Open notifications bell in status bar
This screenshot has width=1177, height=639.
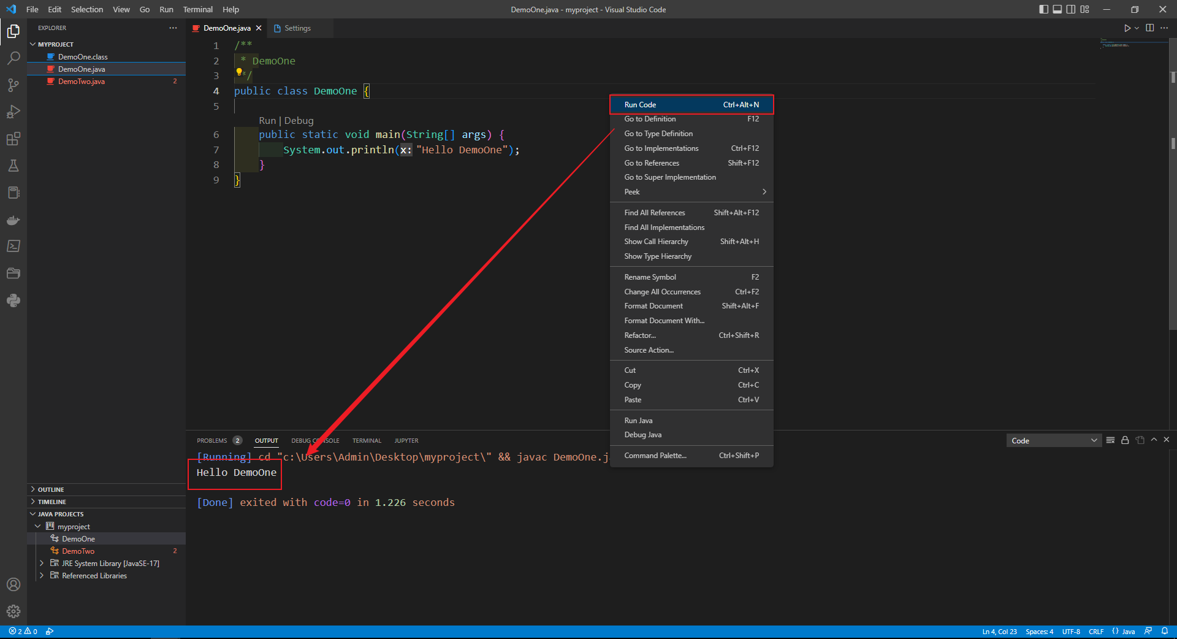click(1165, 632)
